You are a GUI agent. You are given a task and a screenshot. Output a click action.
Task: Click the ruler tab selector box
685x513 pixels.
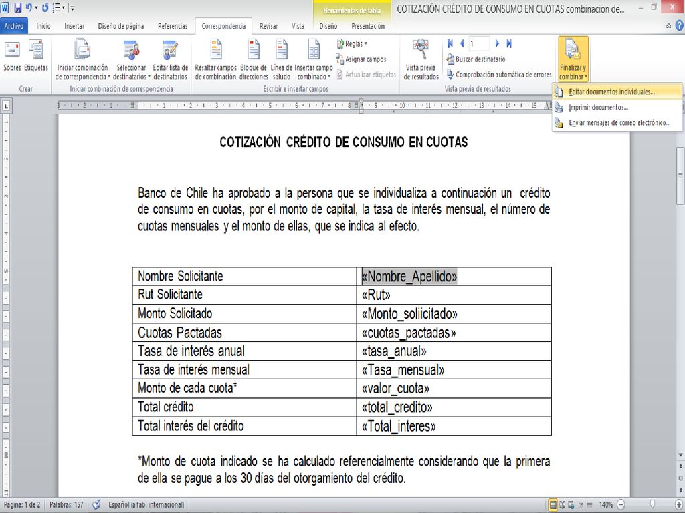pos(6,106)
